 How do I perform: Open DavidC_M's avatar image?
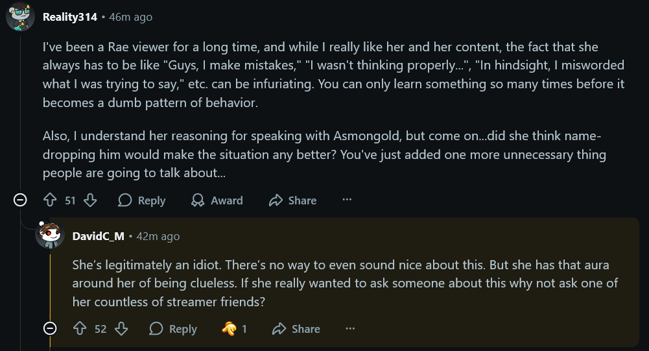coord(50,235)
